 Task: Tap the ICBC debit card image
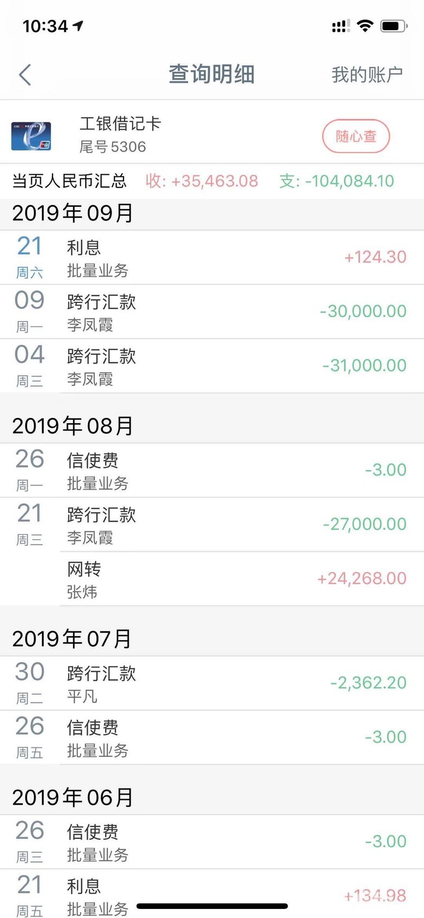coord(31,136)
